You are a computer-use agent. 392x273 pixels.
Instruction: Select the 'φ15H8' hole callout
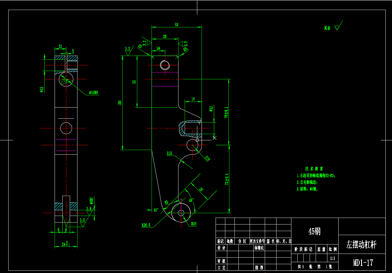(x=93, y=93)
